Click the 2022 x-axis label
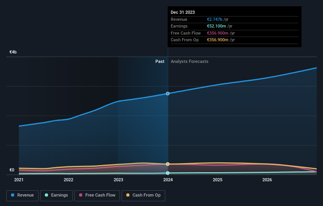323x206 pixels. point(68,180)
